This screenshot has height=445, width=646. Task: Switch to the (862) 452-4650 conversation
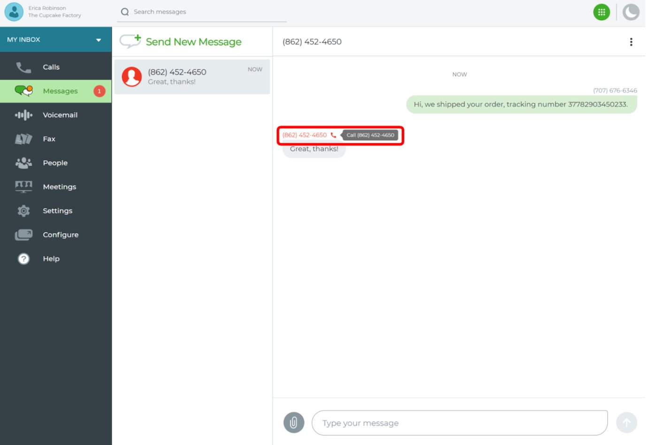pos(192,77)
